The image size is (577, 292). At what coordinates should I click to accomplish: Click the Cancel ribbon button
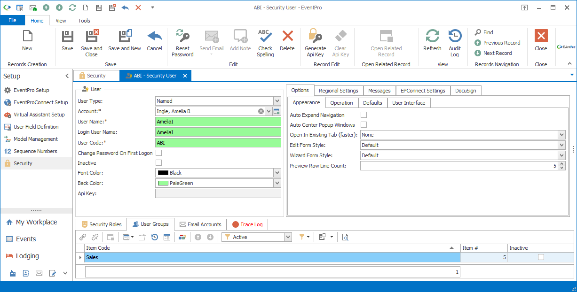[x=154, y=40]
